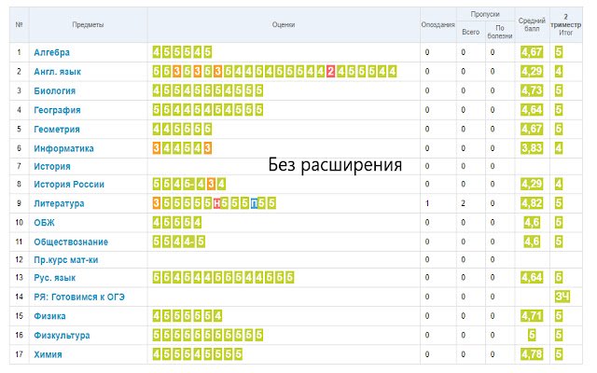Click the № column header
This screenshot has height=373, width=597.
click(x=19, y=25)
